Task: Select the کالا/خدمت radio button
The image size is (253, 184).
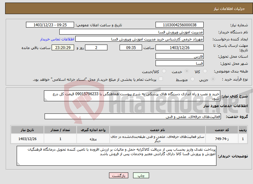Action: click(164, 71)
